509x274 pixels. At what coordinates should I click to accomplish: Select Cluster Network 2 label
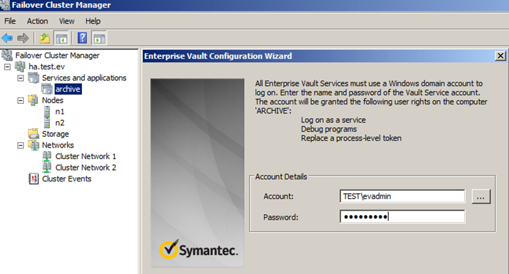point(86,167)
